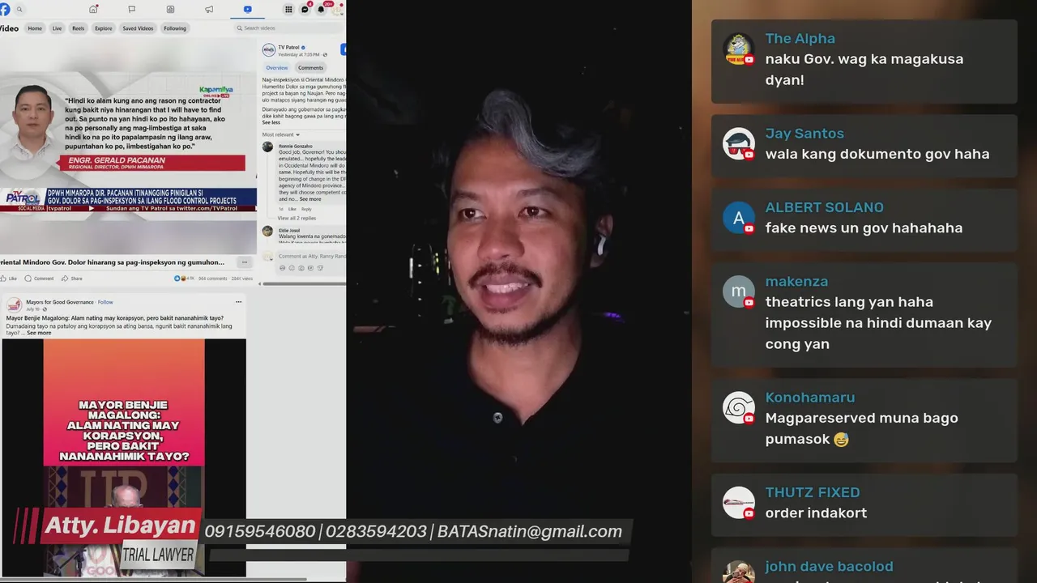1037x583 pixels.
Task: Open reactions count on the TV Patrol video
Action: click(x=185, y=279)
